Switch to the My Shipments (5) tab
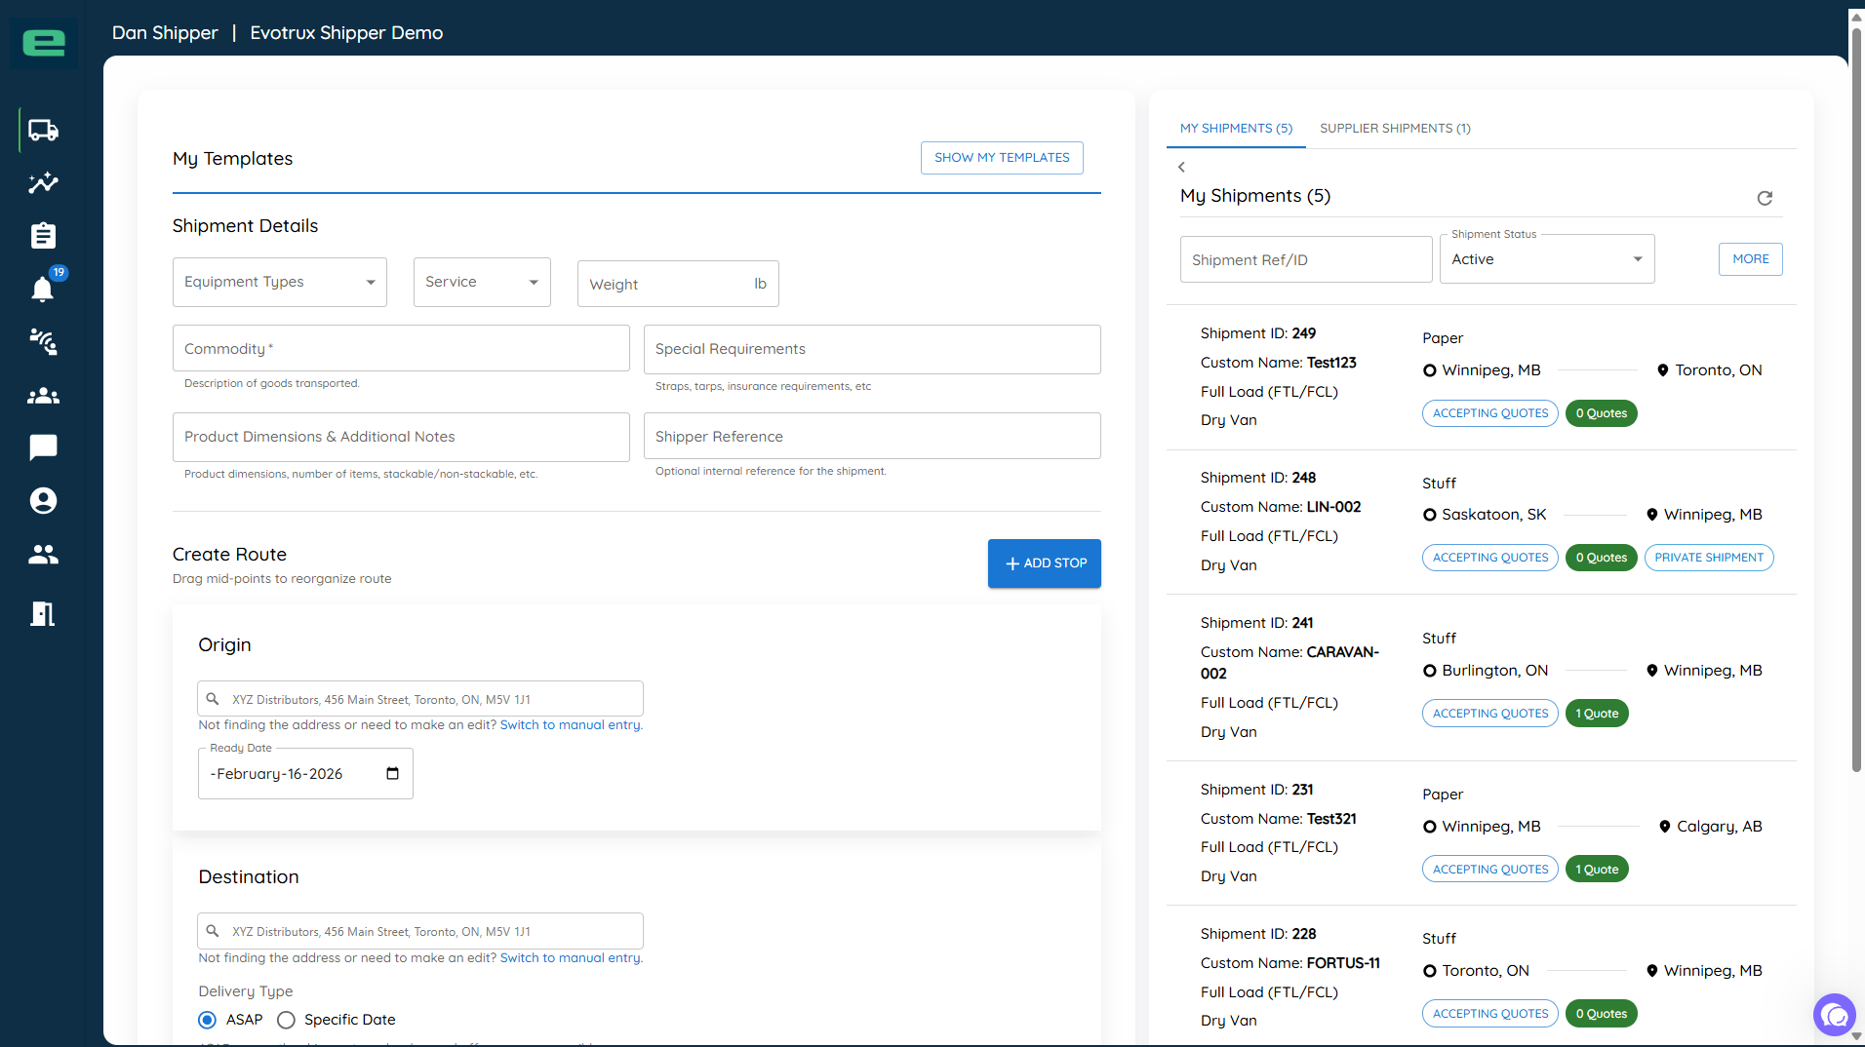This screenshot has width=1865, height=1047. (1236, 129)
